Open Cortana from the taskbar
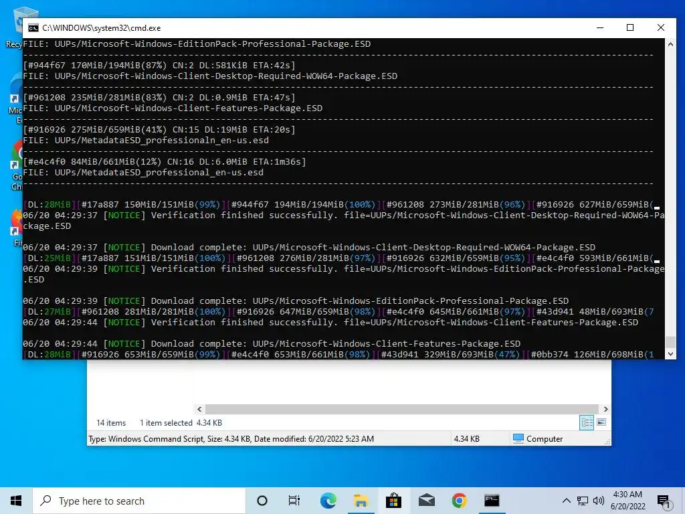The height and width of the screenshot is (514, 685). tap(262, 501)
